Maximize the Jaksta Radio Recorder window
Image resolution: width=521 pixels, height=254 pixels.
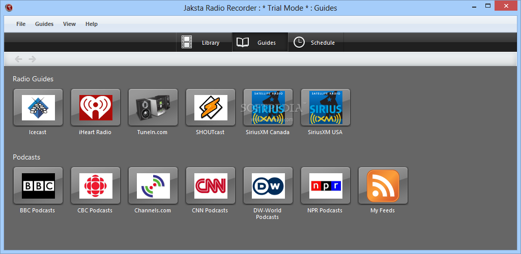[x=488, y=6]
